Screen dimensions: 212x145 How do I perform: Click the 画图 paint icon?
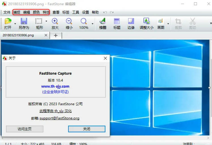(160, 21)
